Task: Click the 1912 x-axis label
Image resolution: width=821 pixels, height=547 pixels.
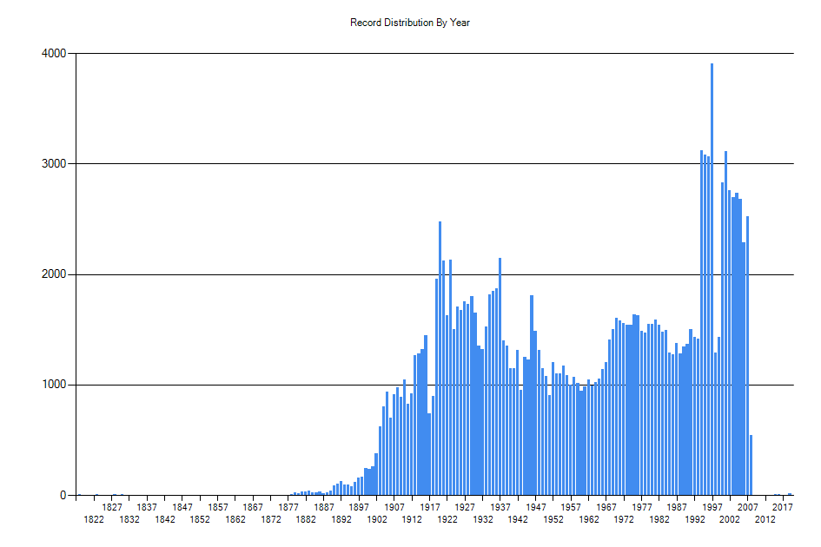Action: [412, 519]
